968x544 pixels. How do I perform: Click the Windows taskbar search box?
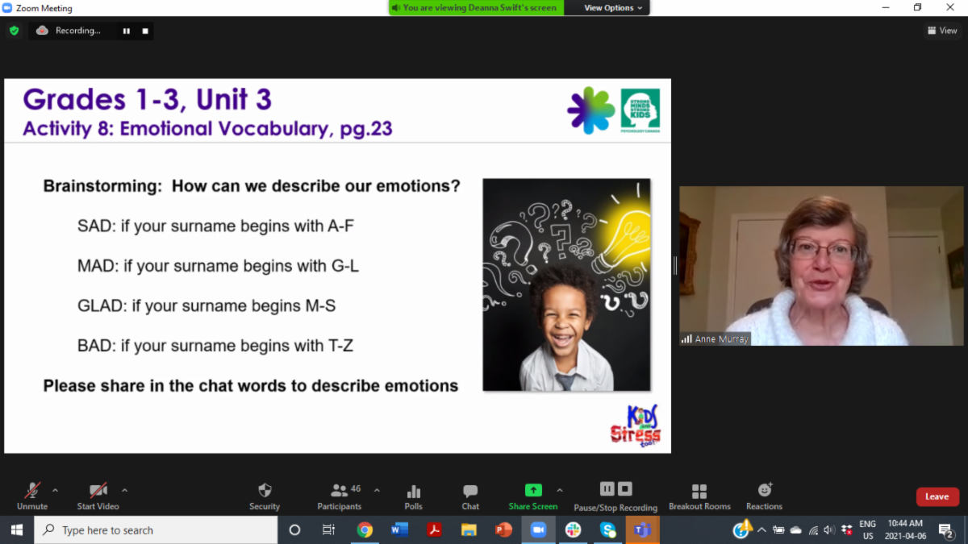click(156, 530)
